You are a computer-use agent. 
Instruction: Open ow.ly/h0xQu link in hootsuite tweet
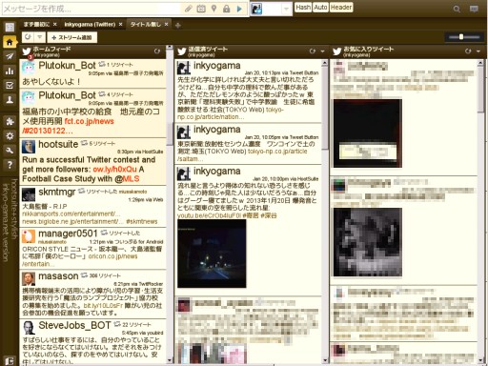click(114, 169)
